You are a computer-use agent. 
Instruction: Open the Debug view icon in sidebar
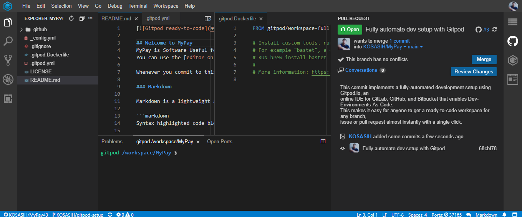[8, 80]
